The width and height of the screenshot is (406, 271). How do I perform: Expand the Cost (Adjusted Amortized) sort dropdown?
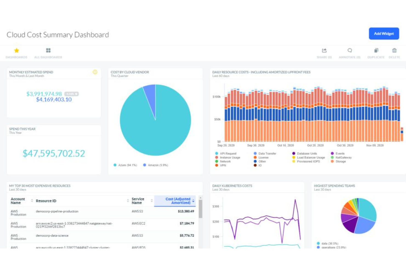point(193,201)
